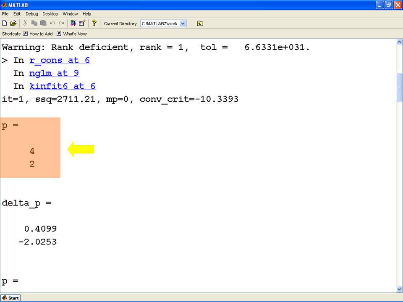Expand the Current Directory dropdown arrow
This screenshot has height=302, width=403.
tap(183, 23)
